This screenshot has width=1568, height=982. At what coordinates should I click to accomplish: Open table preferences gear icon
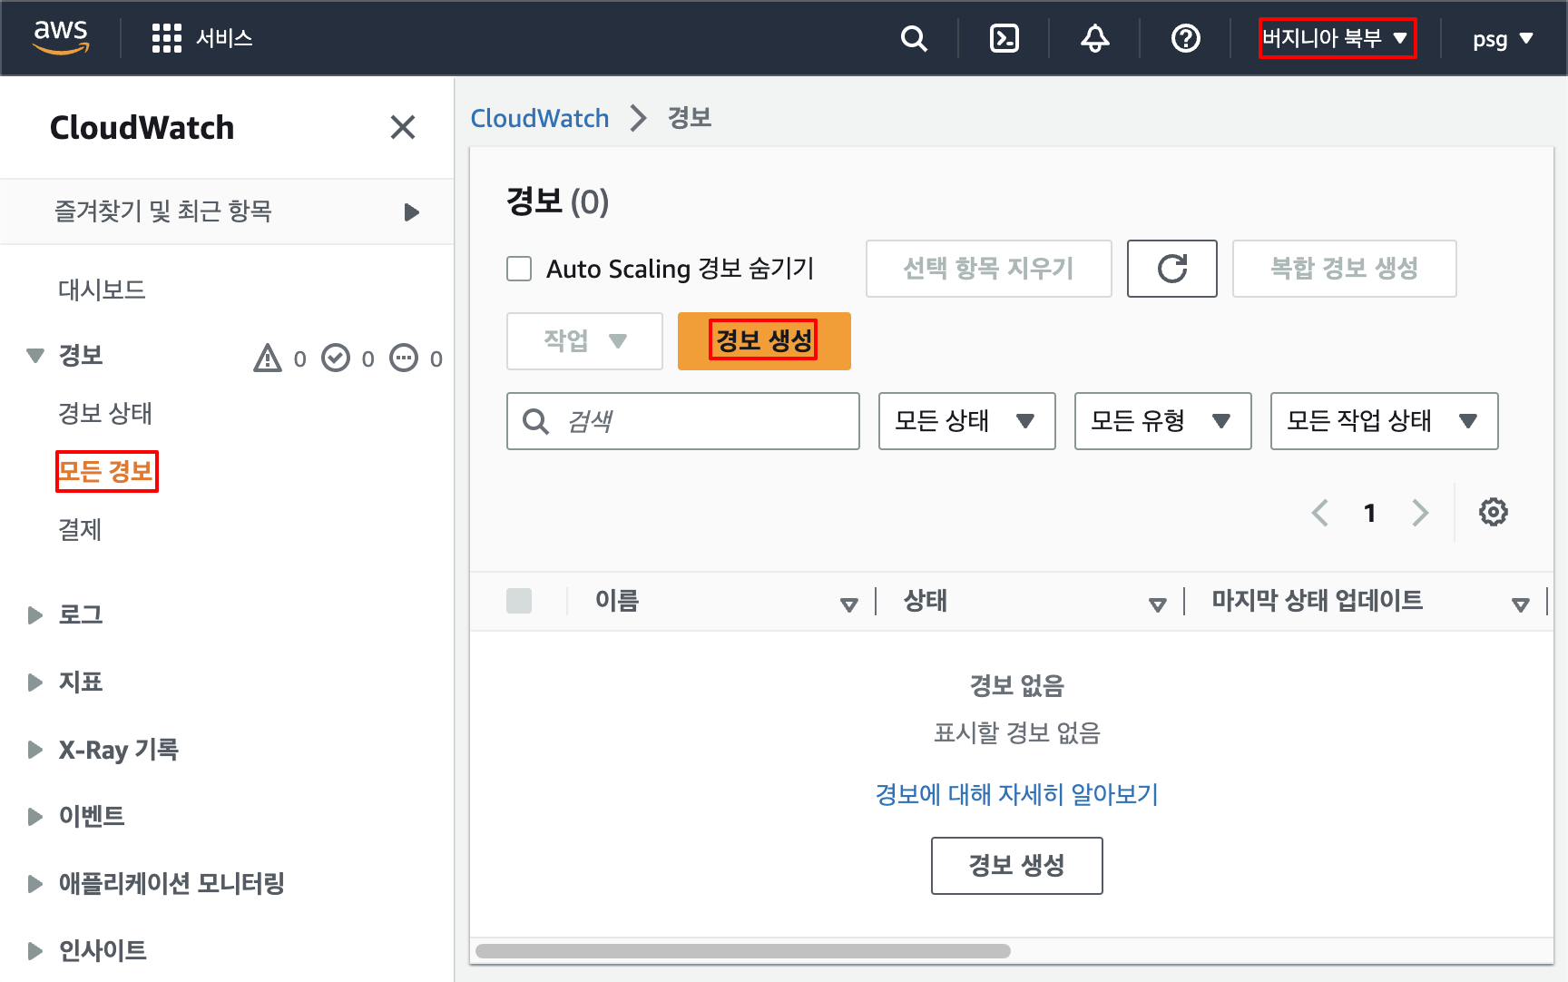click(1494, 512)
